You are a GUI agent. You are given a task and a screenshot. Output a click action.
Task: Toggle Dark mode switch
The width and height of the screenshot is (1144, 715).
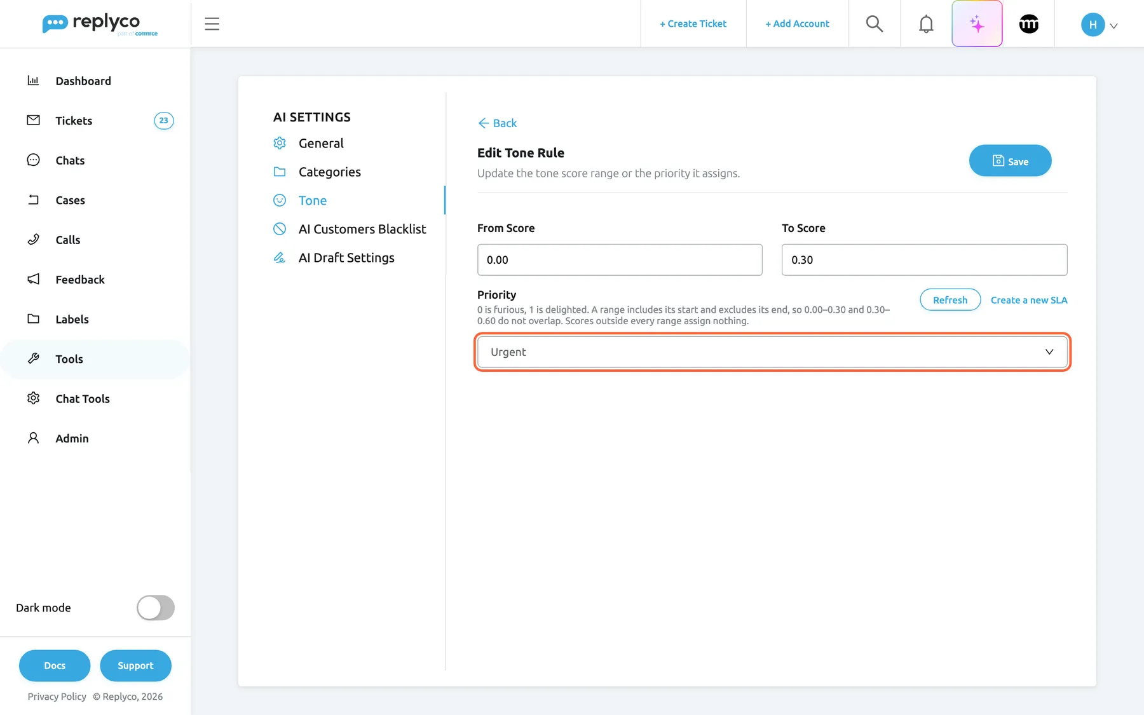click(x=156, y=608)
